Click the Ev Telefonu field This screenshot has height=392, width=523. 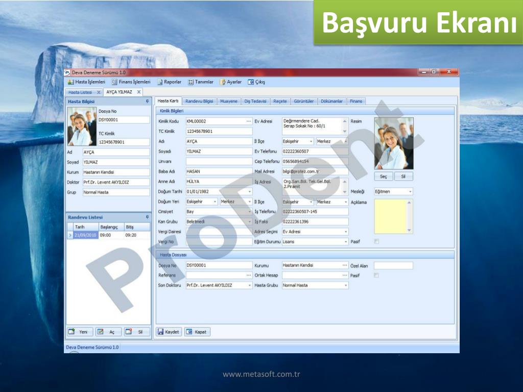tap(315, 151)
